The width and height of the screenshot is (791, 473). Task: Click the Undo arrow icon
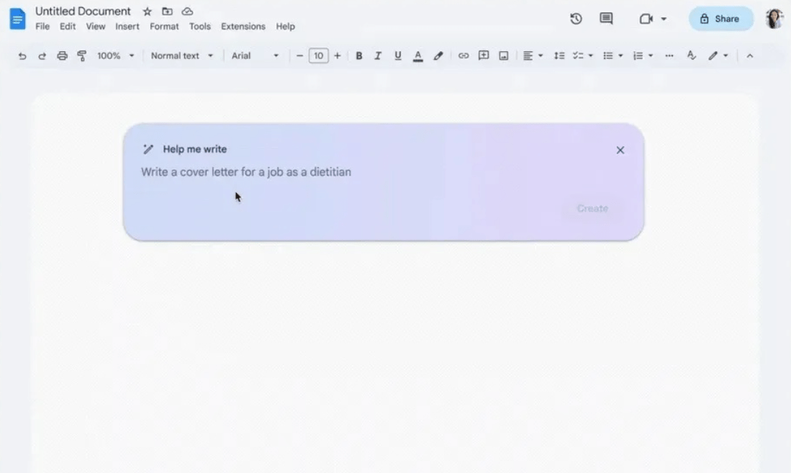[x=22, y=56]
